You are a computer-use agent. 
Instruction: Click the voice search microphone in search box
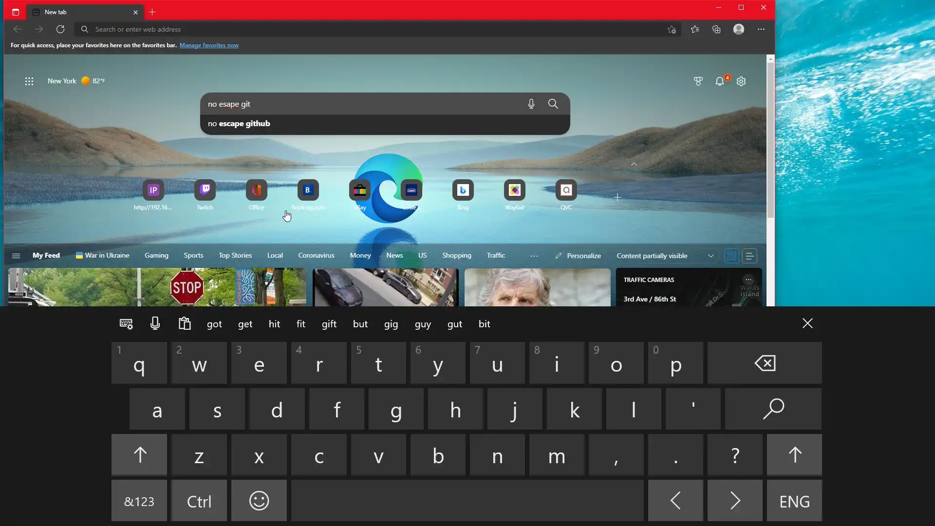(x=531, y=104)
